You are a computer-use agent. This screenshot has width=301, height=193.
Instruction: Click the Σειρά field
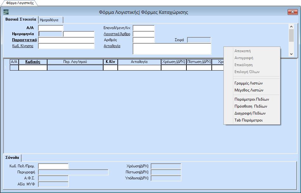(199, 40)
